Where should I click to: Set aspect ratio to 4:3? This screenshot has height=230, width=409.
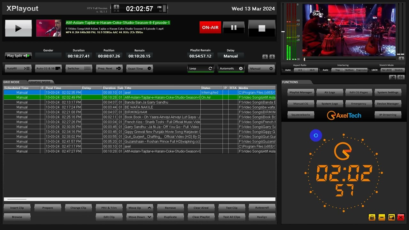pyautogui.click(x=300, y=70)
